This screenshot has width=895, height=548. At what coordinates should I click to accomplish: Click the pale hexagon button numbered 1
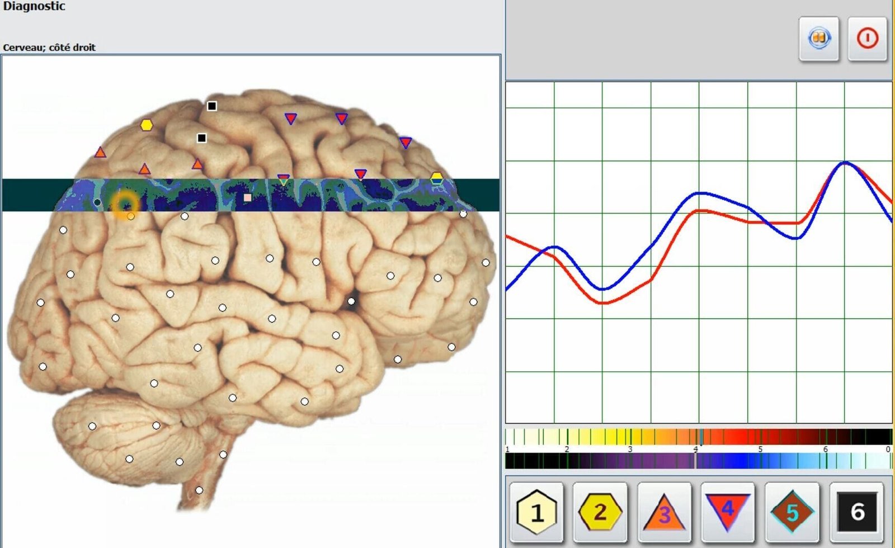(x=536, y=512)
